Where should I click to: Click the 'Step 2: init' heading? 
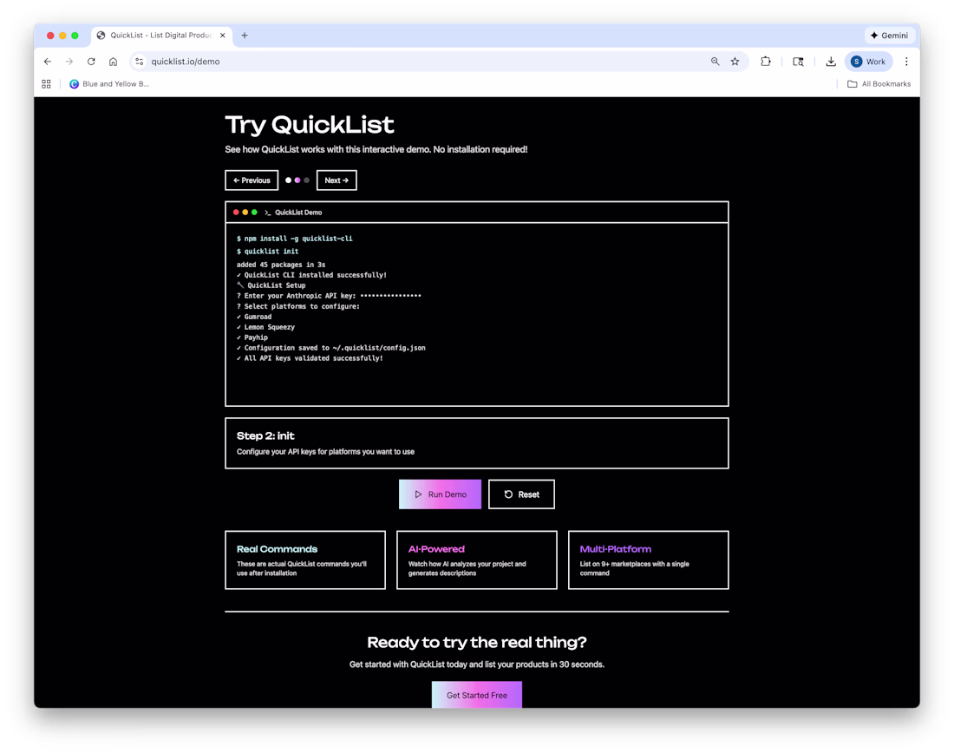pos(265,435)
